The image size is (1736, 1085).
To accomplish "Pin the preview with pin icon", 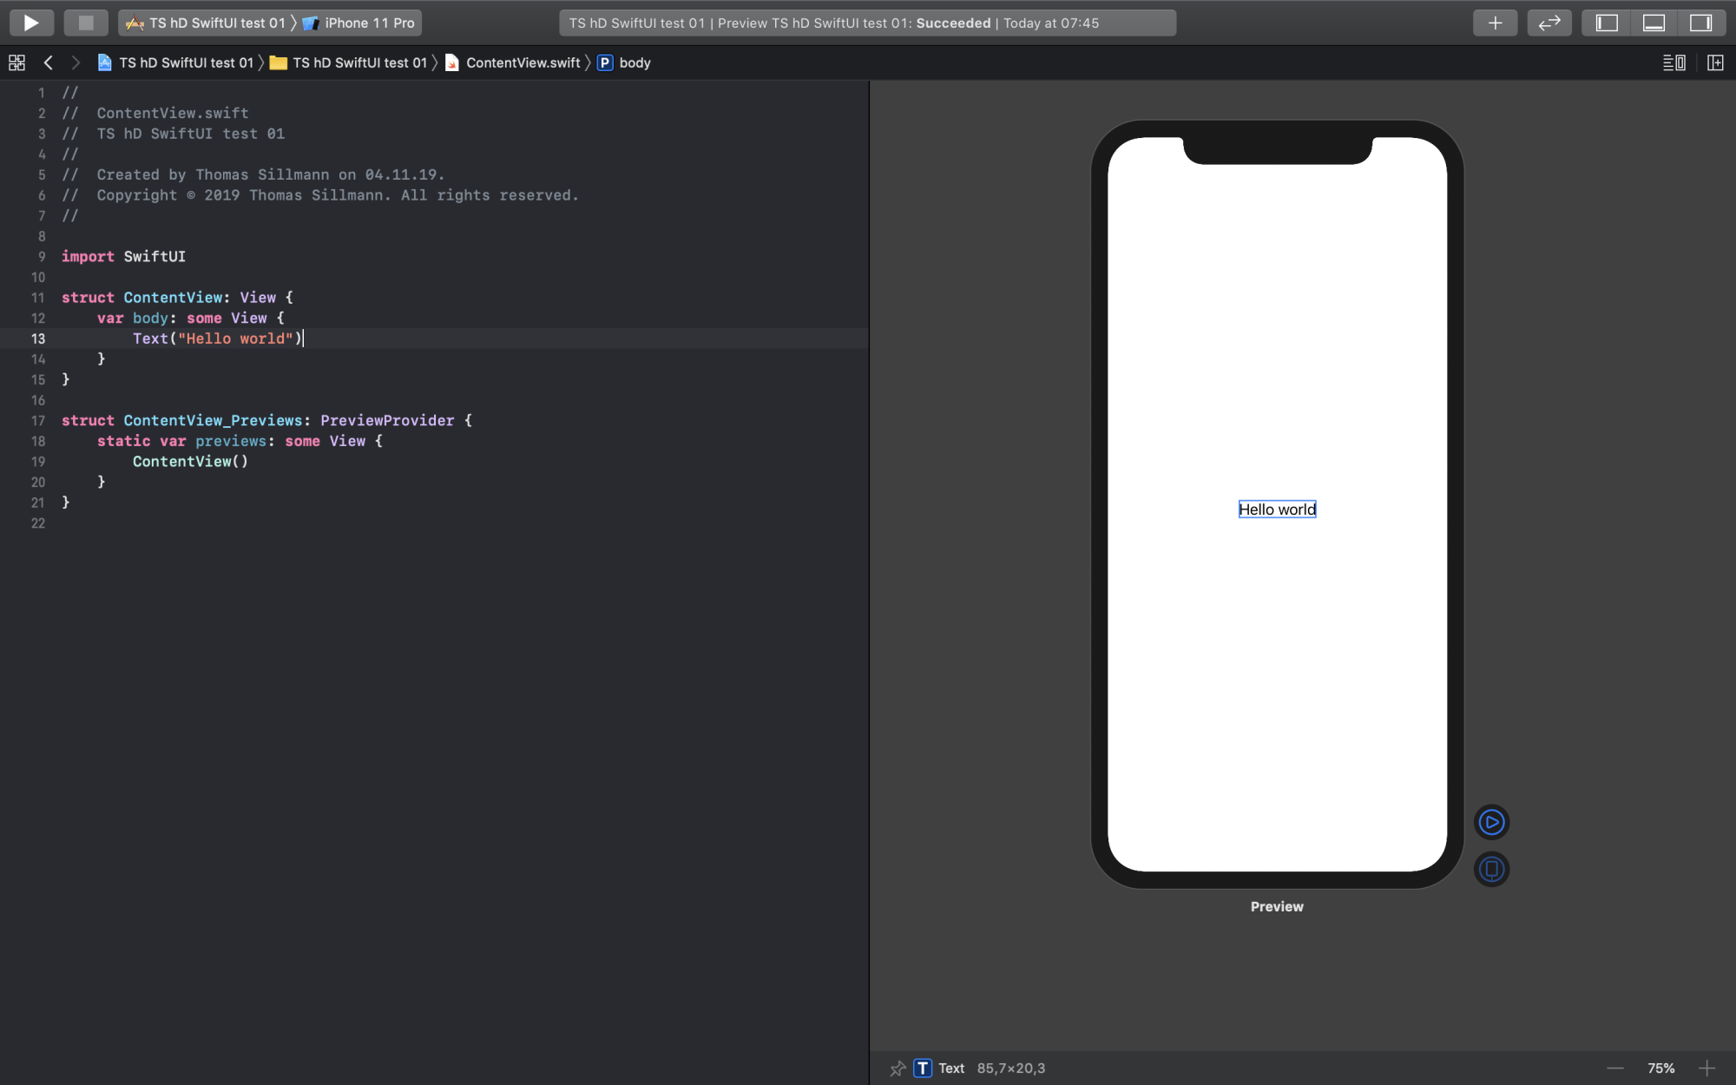I will click(x=898, y=1069).
